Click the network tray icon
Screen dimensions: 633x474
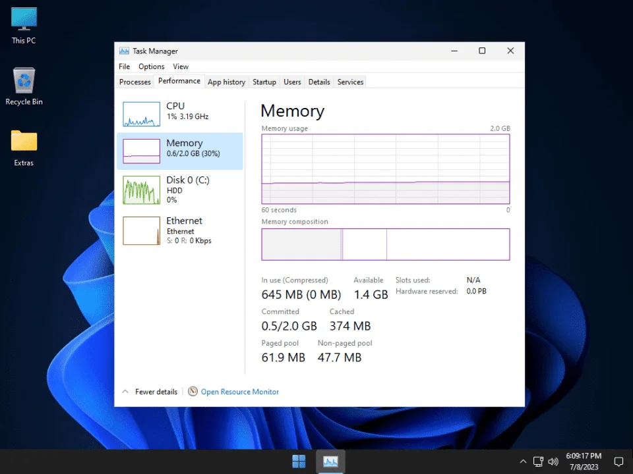pyautogui.click(x=538, y=461)
